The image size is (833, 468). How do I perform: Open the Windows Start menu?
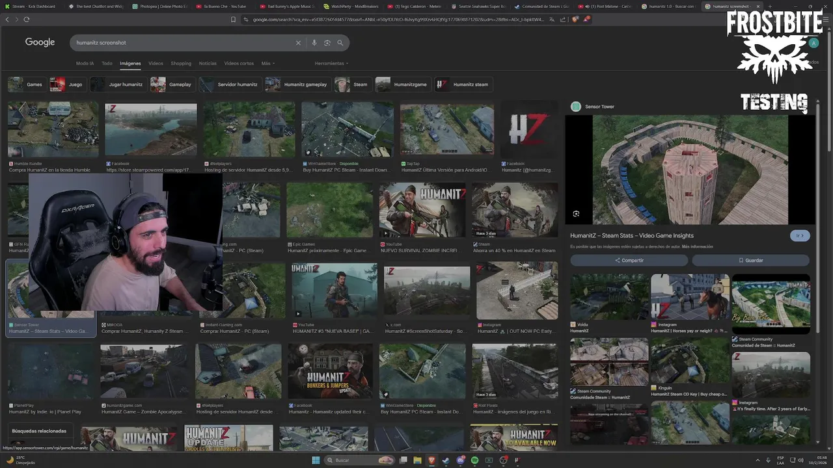pos(316,460)
